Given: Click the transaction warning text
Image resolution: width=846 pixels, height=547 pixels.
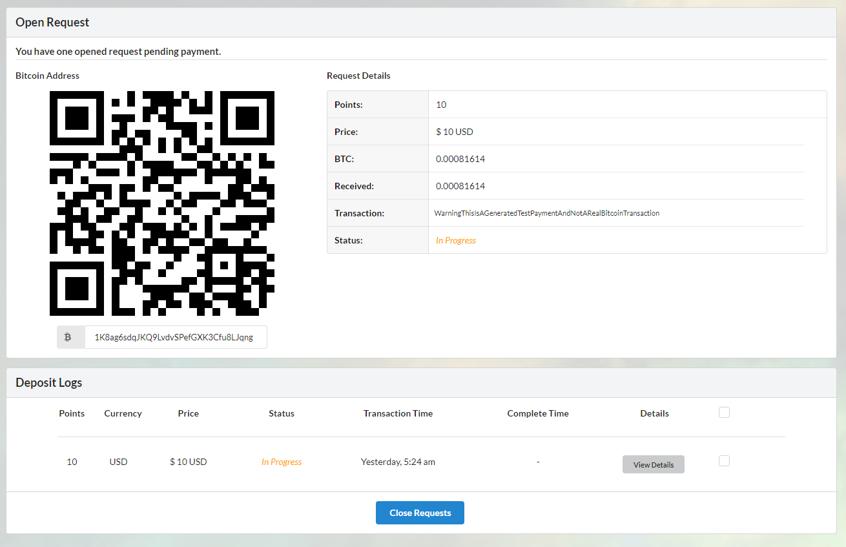Looking at the screenshot, I should (547, 213).
